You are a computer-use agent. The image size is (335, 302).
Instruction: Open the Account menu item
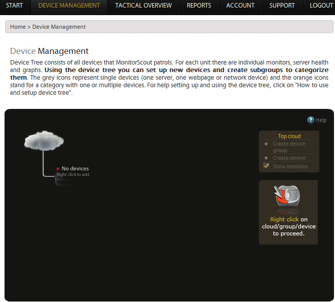pyautogui.click(x=240, y=6)
